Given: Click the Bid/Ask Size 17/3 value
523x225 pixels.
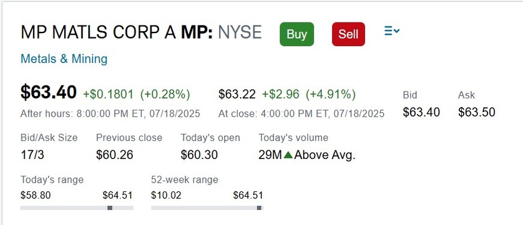Looking at the screenshot, I should (32, 155).
